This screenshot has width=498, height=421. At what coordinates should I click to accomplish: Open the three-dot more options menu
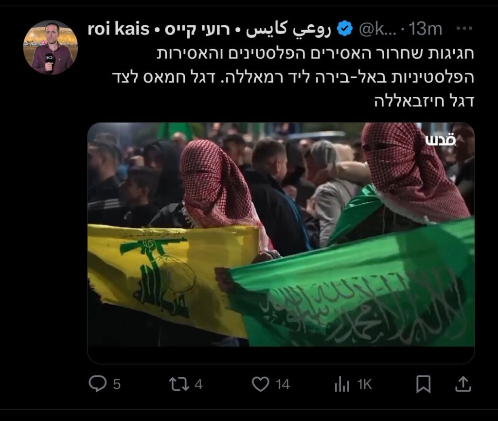click(x=464, y=29)
